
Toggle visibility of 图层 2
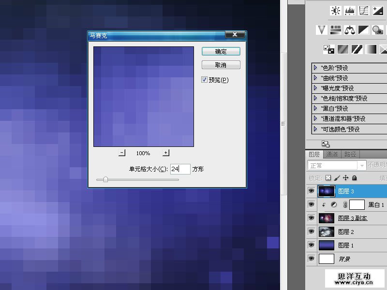pyautogui.click(x=311, y=232)
